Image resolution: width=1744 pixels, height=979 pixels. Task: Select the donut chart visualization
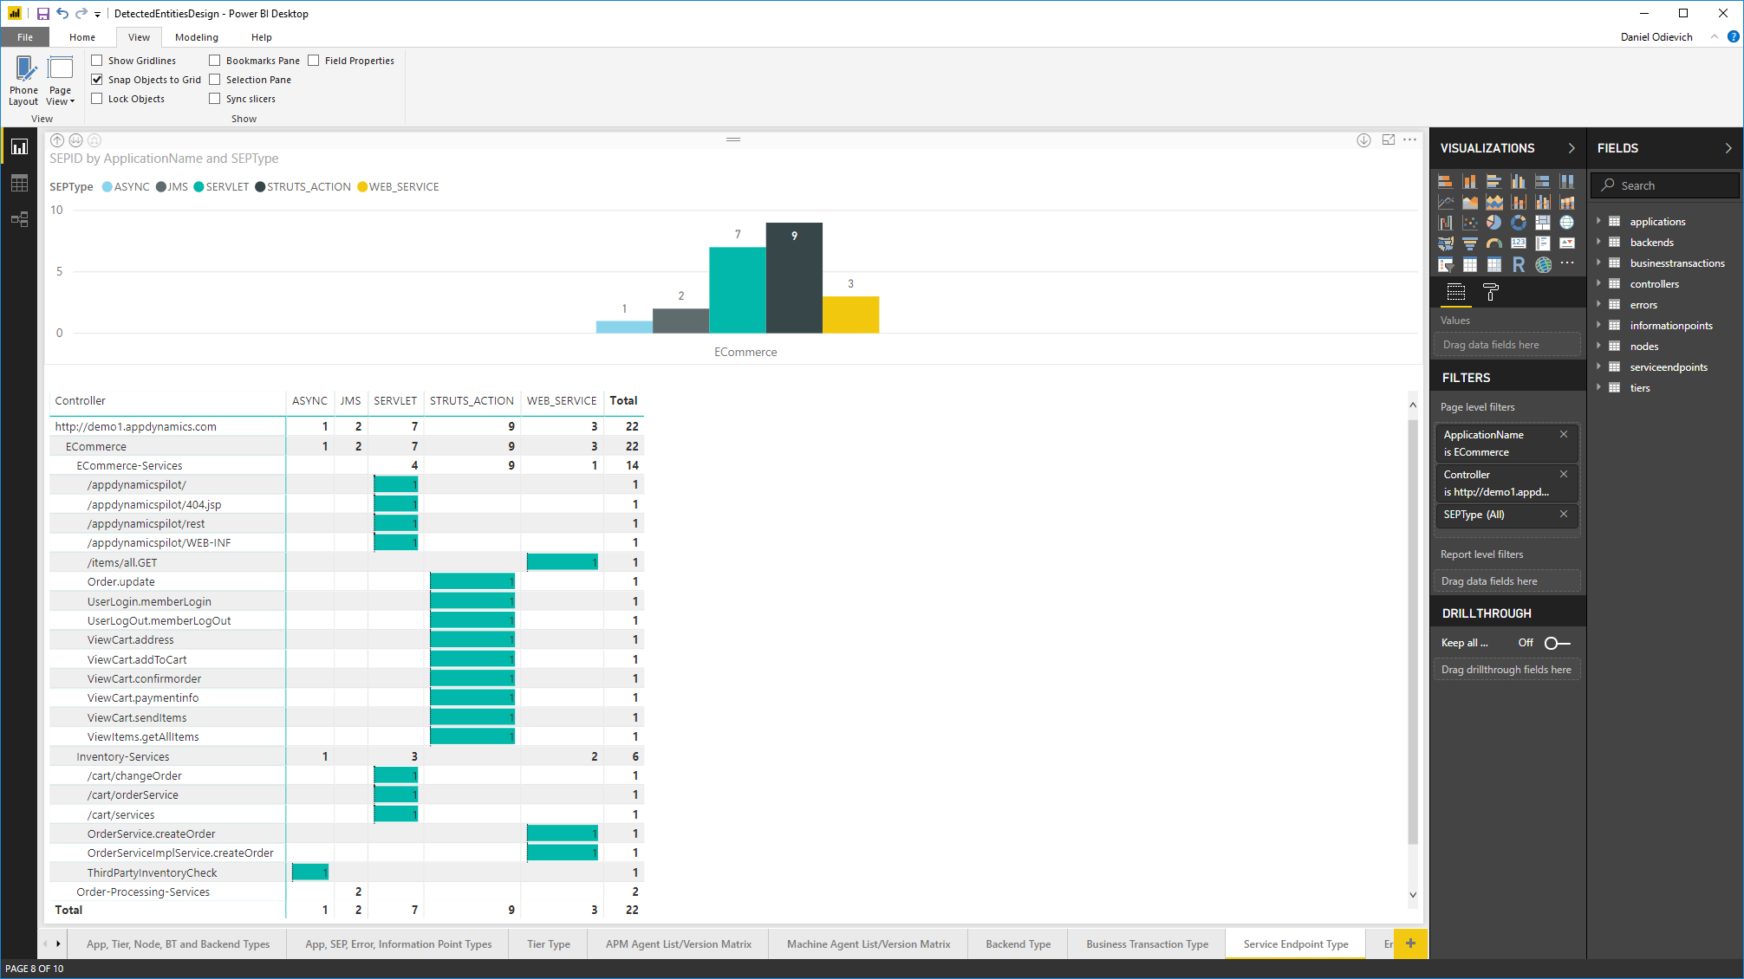click(1518, 223)
